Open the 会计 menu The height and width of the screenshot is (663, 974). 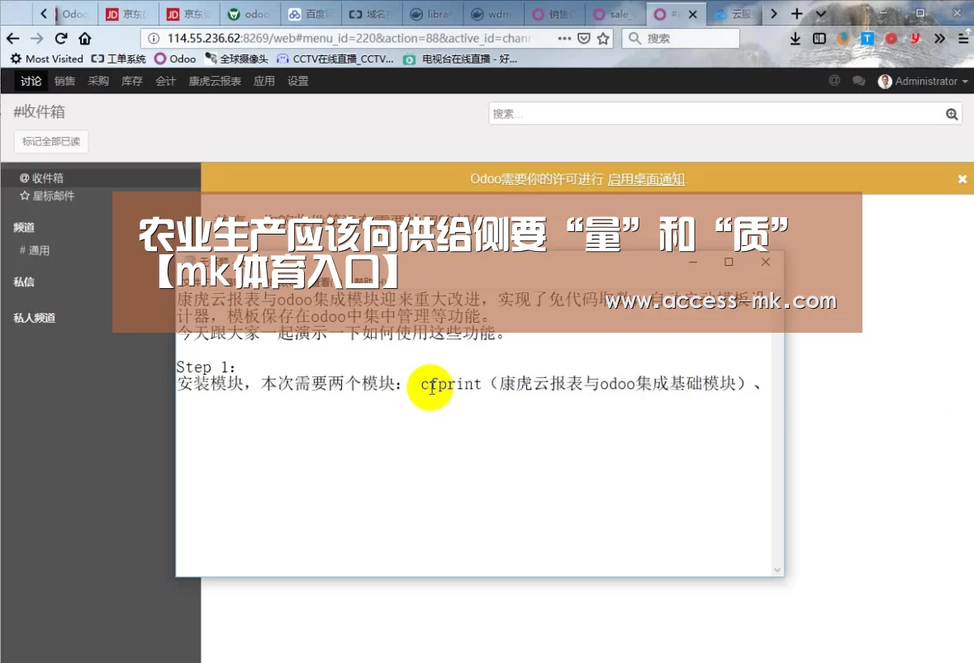(x=165, y=81)
